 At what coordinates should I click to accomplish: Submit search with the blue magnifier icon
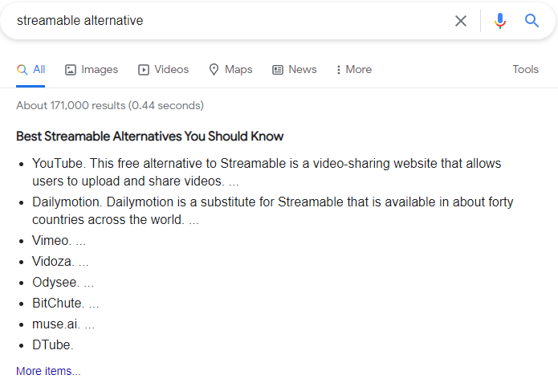pyautogui.click(x=532, y=21)
